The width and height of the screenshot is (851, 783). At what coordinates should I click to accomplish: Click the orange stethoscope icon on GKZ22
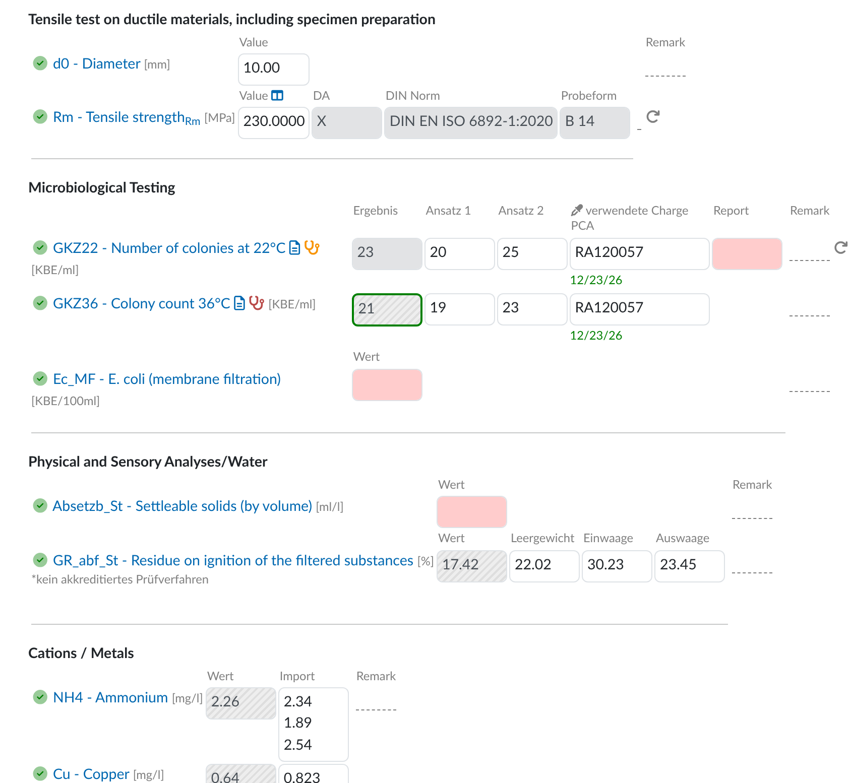[x=312, y=247]
